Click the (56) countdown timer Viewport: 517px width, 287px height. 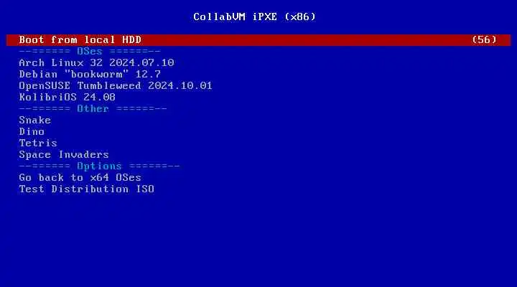[x=484, y=40]
